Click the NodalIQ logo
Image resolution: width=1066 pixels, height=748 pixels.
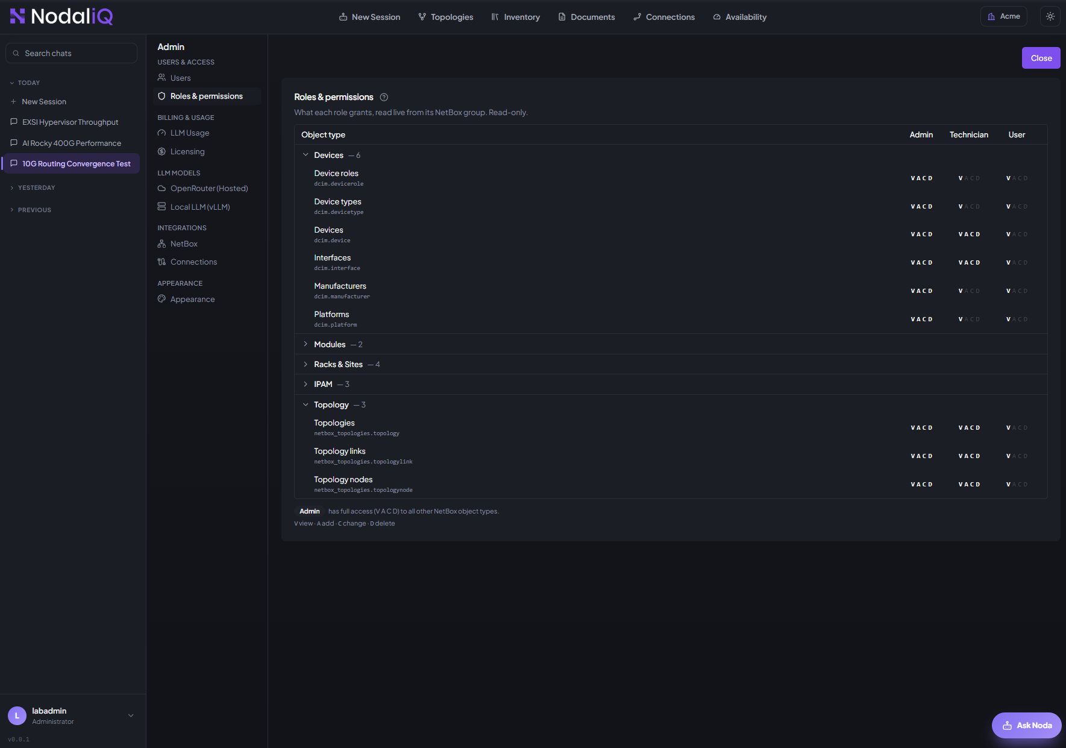click(61, 16)
